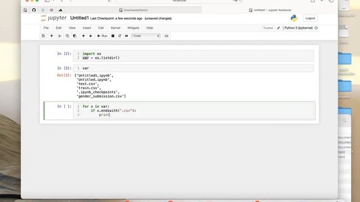Click the 'test.csv' output line
This screenshot has height=202, width=360.
(x=88, y=84)
